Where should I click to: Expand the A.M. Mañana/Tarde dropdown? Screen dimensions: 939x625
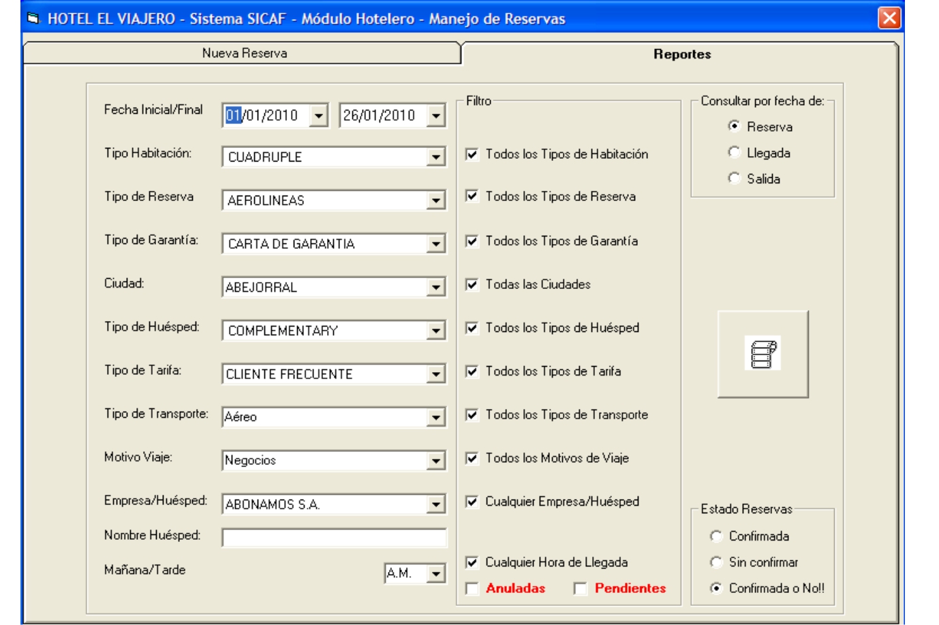[436, 574]
